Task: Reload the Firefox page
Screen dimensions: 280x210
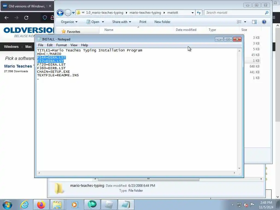Action: tap(26, 18)
